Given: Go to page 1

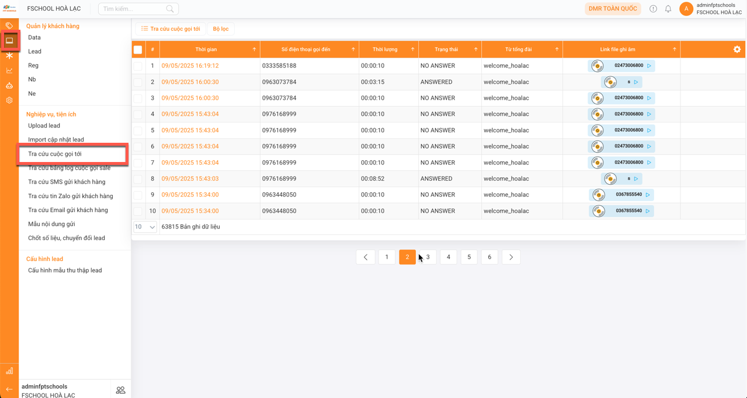Looking at the screenshot, I should pos(387,257).
